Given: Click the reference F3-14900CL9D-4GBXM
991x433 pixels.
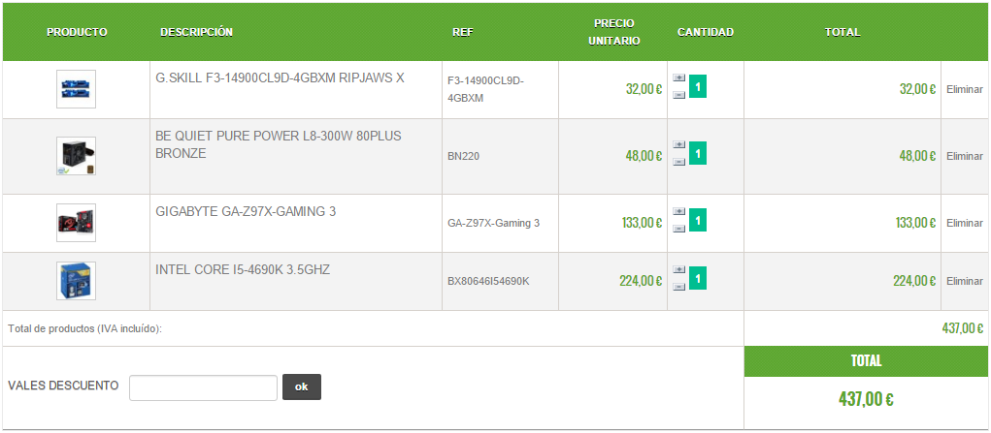Looking at the screenshot, I should click(x=486, y=90).
